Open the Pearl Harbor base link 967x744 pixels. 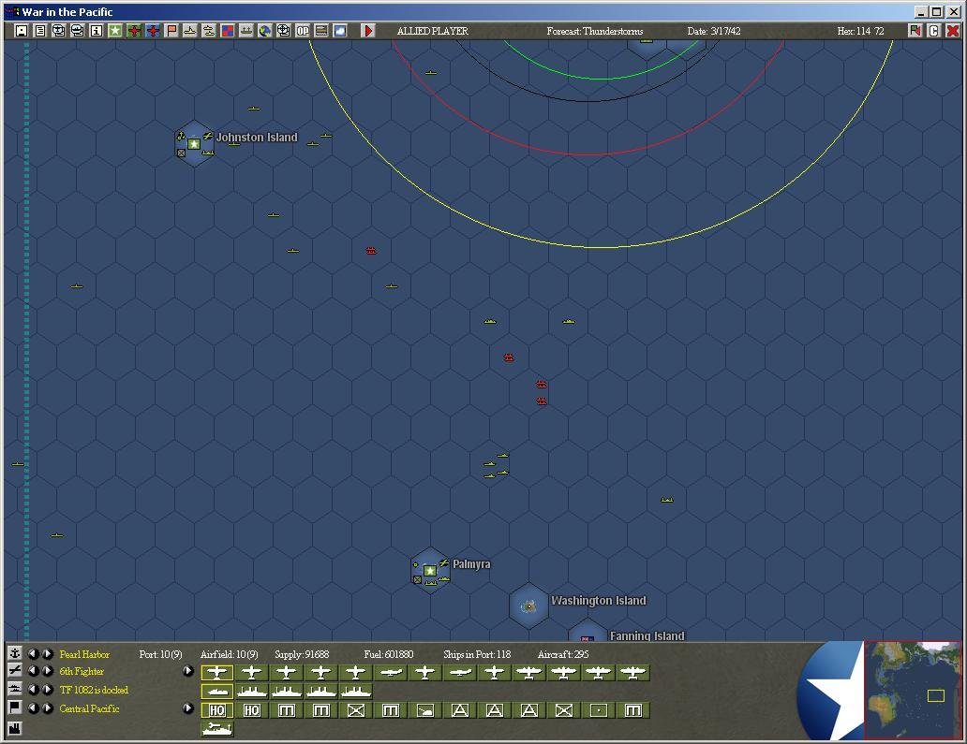pos(84,654)
